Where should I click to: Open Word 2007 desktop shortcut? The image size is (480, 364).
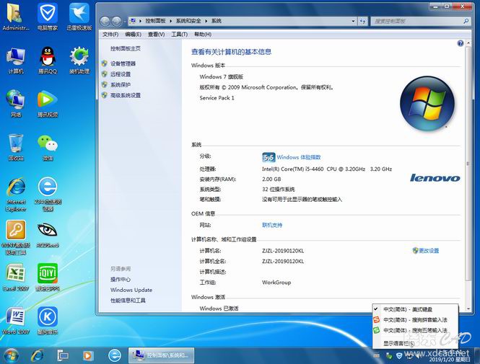(x=15, y=321)
